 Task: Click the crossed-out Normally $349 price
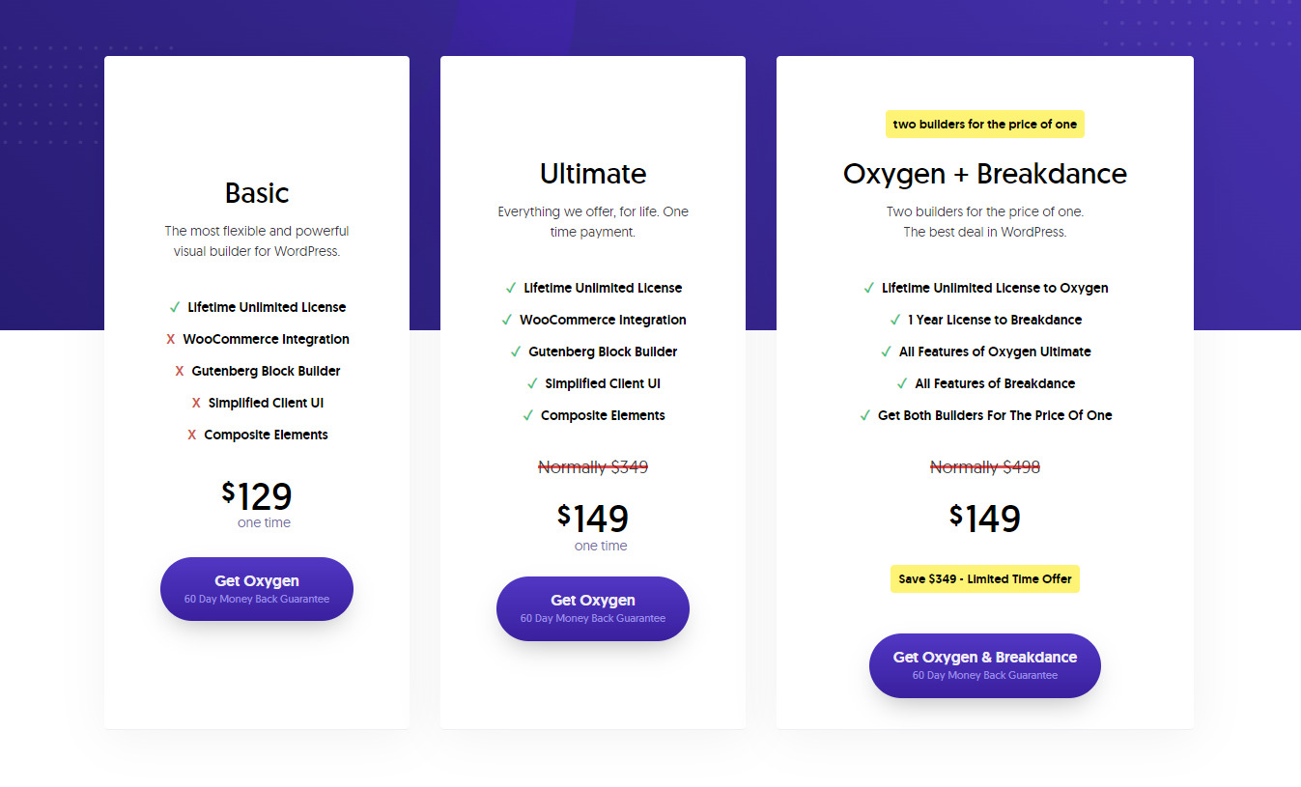click(x=592, y=466)
